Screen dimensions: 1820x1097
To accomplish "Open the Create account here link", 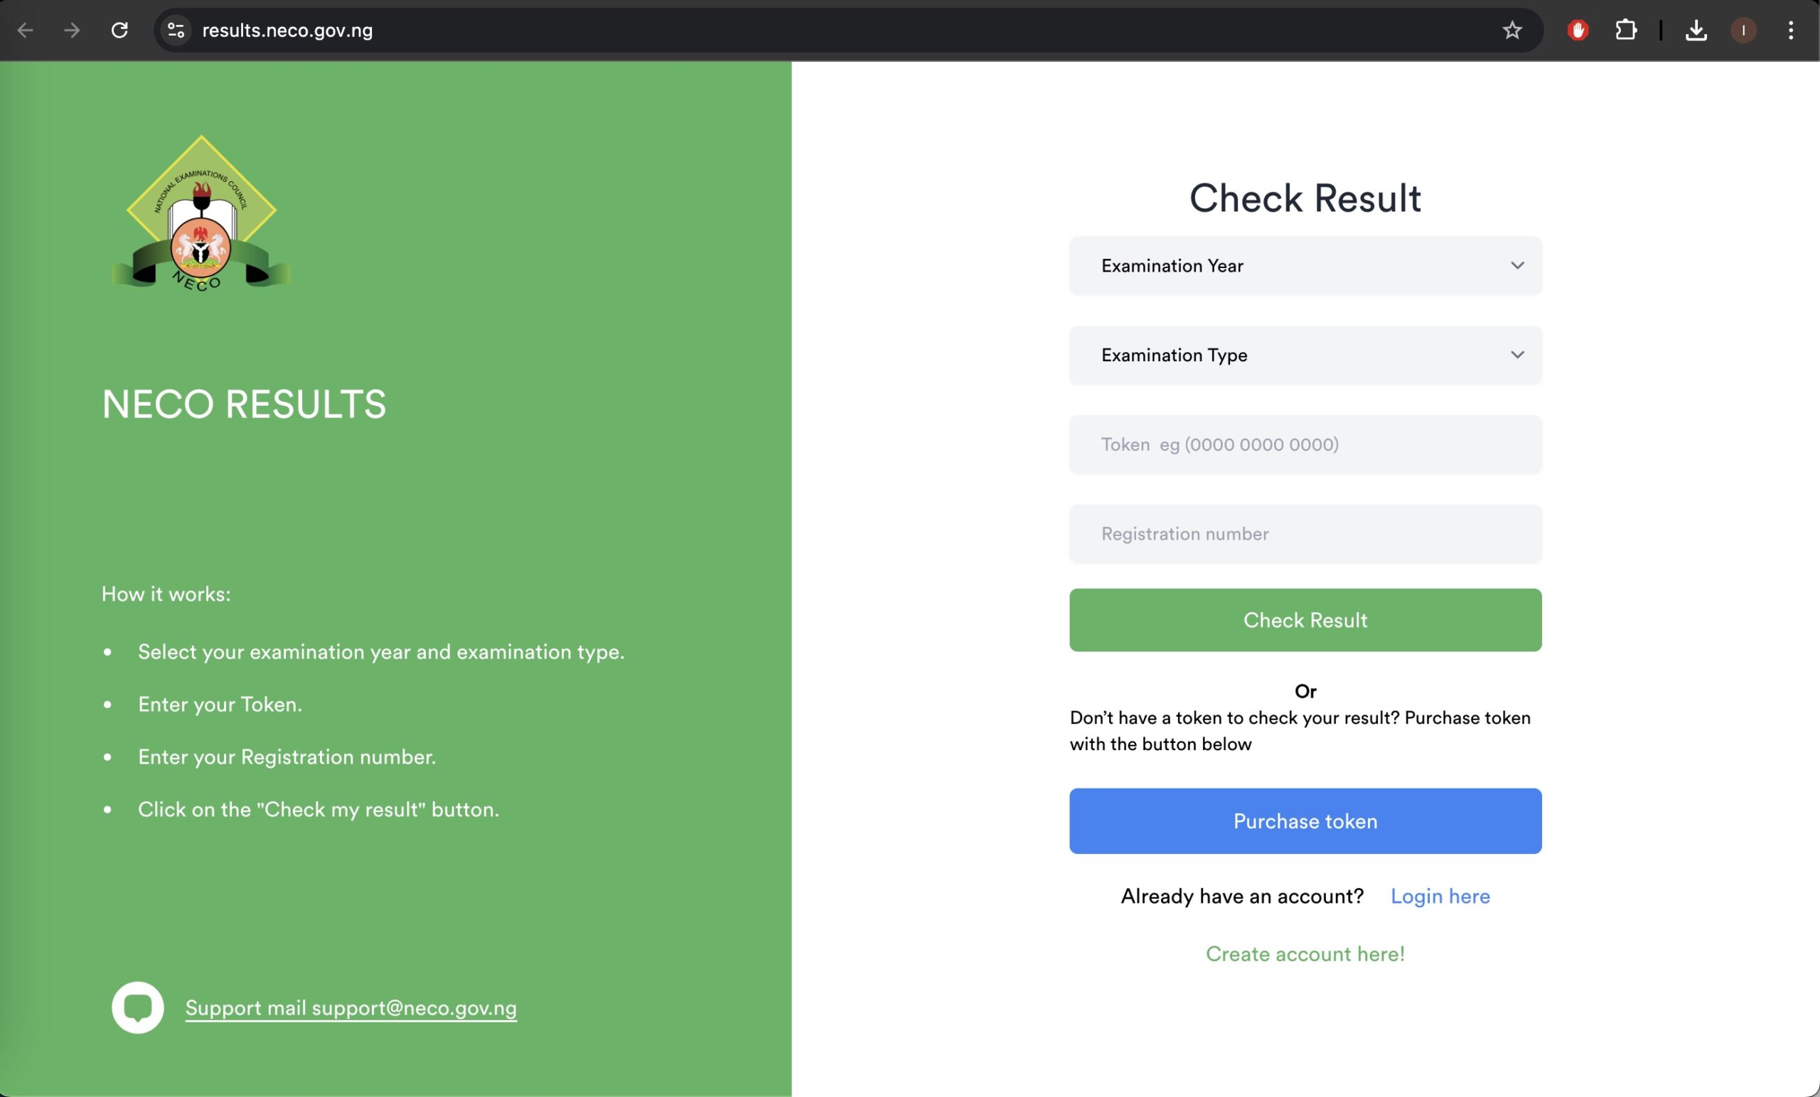I will pos(1305,953).
